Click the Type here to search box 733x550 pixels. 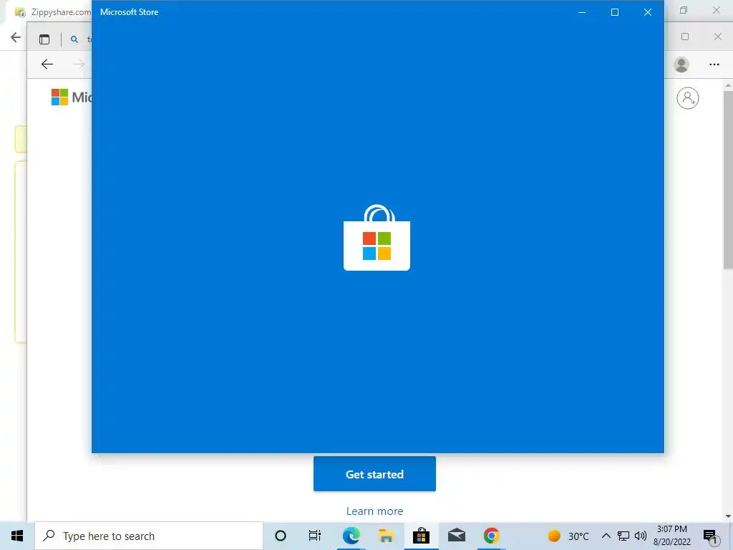(x=149, y=536)
